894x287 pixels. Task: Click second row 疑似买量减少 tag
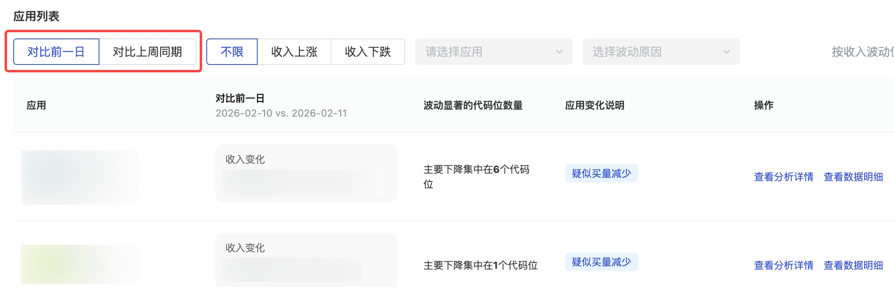(x=601, y=262)
